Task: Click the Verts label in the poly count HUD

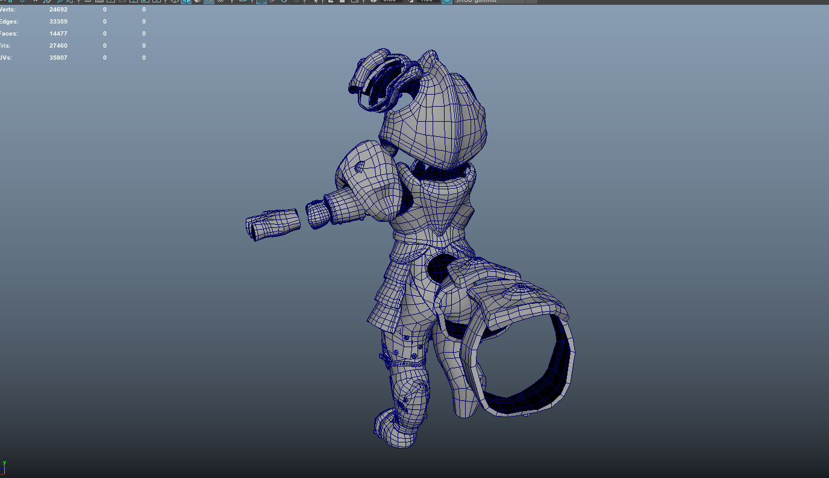Action: click(x=8, y=10)
